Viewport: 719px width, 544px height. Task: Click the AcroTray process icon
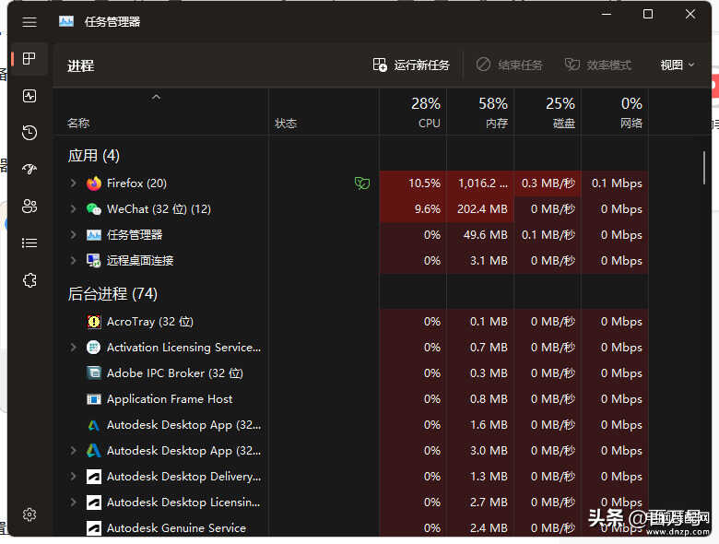coord(94,322)
